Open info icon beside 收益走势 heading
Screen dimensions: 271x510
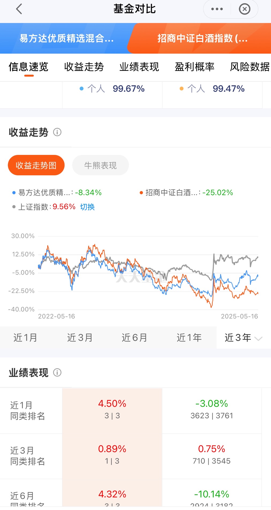[x=57, y=132]
